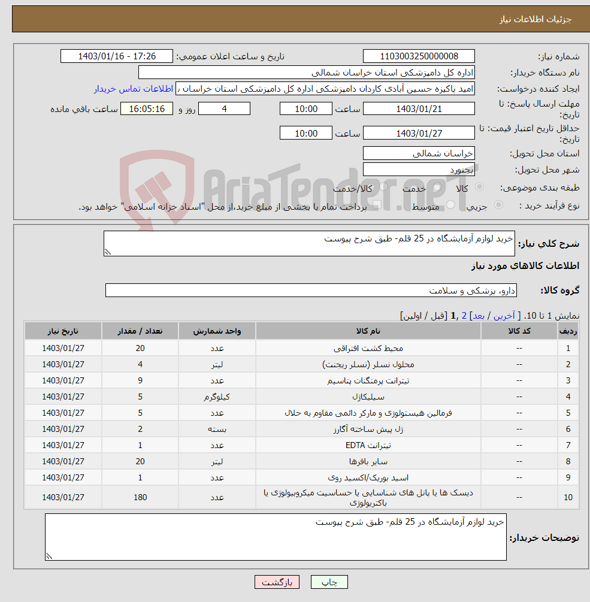Click the تعداد / مقدار column header

(140, 331)
